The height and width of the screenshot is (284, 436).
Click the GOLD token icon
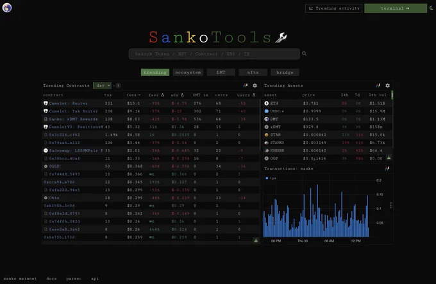(x=46, y=166)
